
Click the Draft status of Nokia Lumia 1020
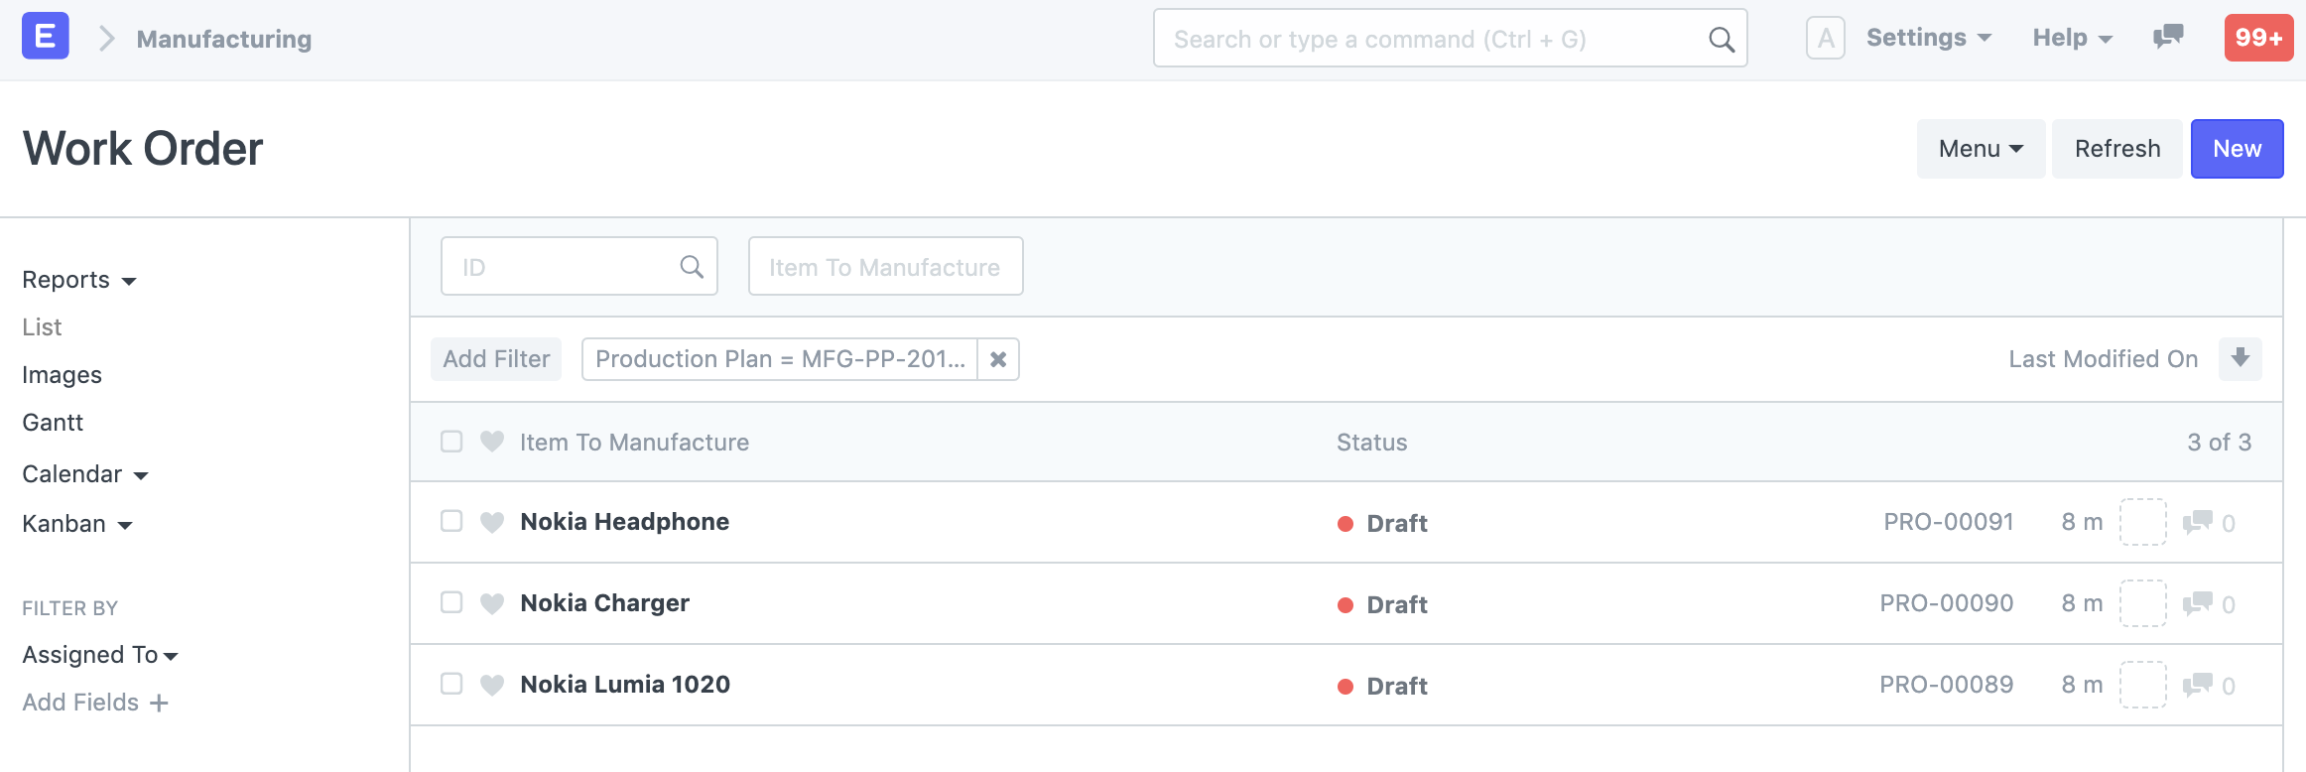click(x=1382, y=686)
